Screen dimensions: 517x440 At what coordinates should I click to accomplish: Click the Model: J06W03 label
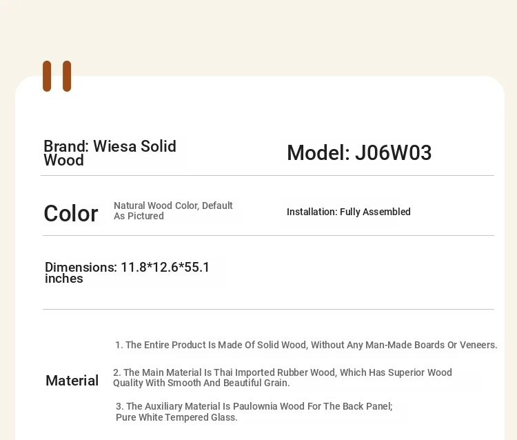tap(359, 152)
